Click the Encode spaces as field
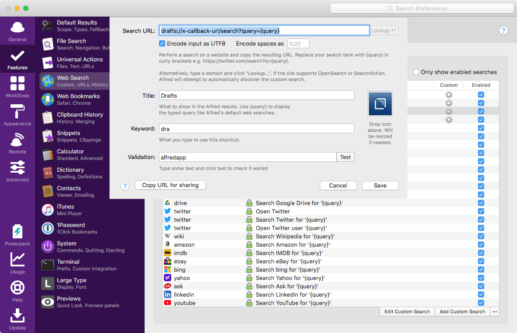Image resolution: width=517 pixels, height=333 pixels. 298,43
